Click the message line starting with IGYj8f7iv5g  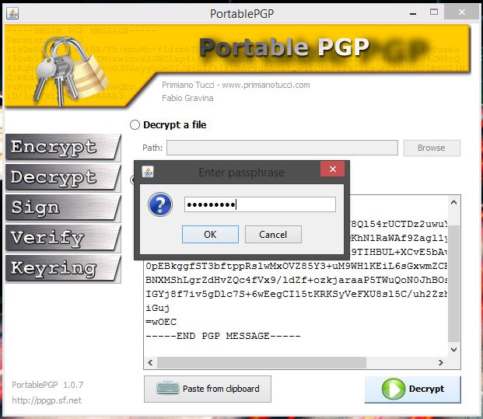pyautogui.click(x=296, y=294)
